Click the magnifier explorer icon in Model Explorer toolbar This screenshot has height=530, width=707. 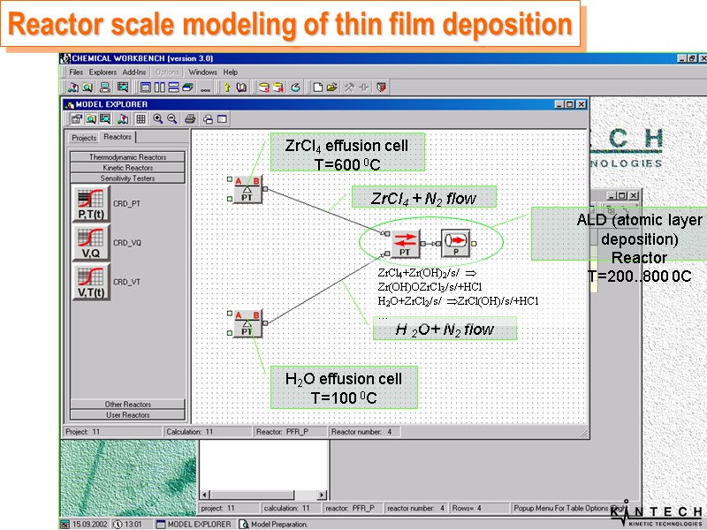[91, 119]
